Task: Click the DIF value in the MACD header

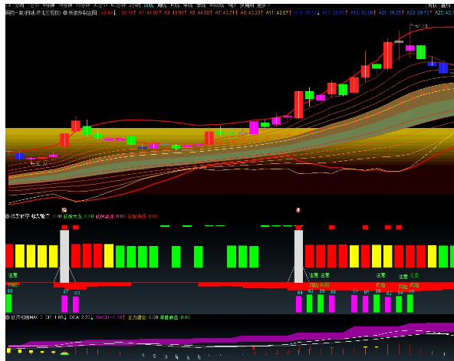Action: tap(55, 317)
